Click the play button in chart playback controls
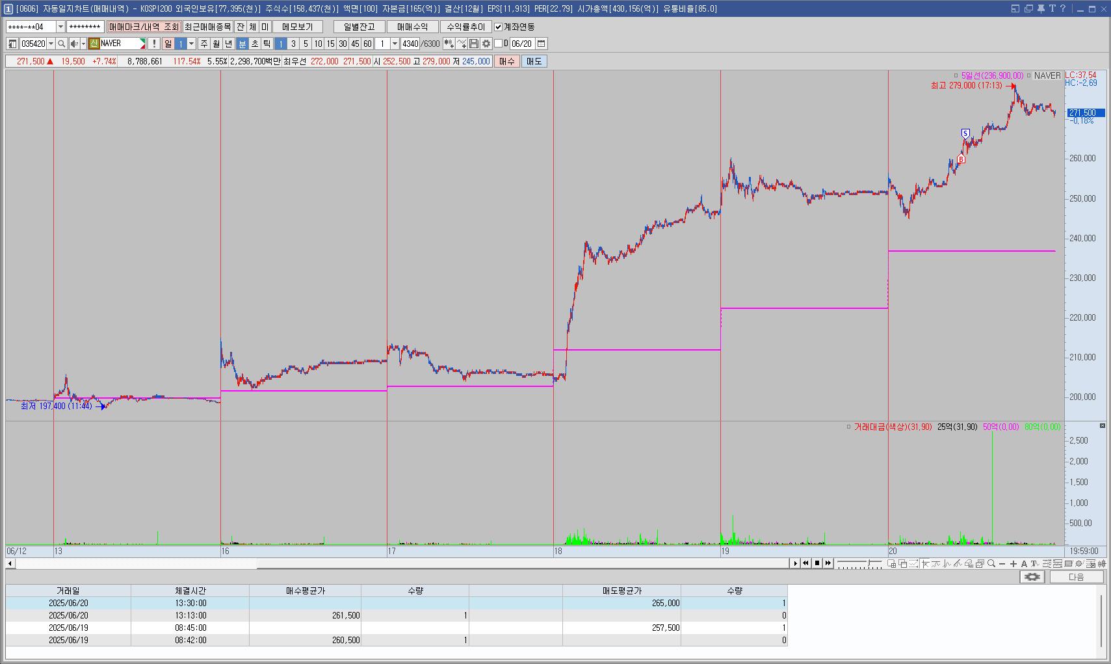1111x664 pixels. (795, 563)
